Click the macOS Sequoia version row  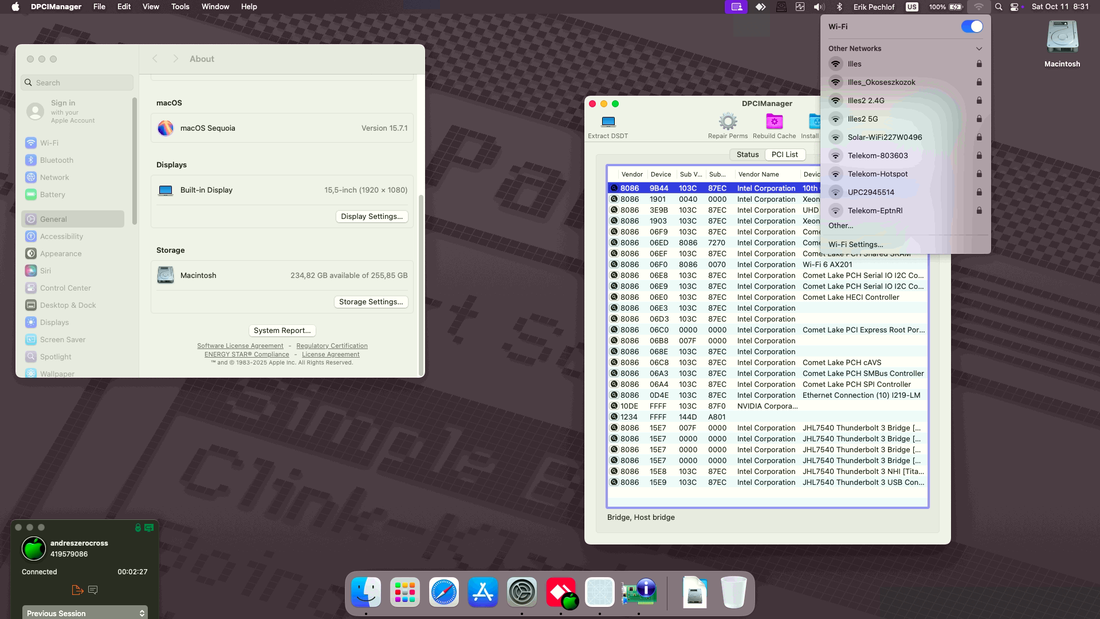(x=282, y=128)
